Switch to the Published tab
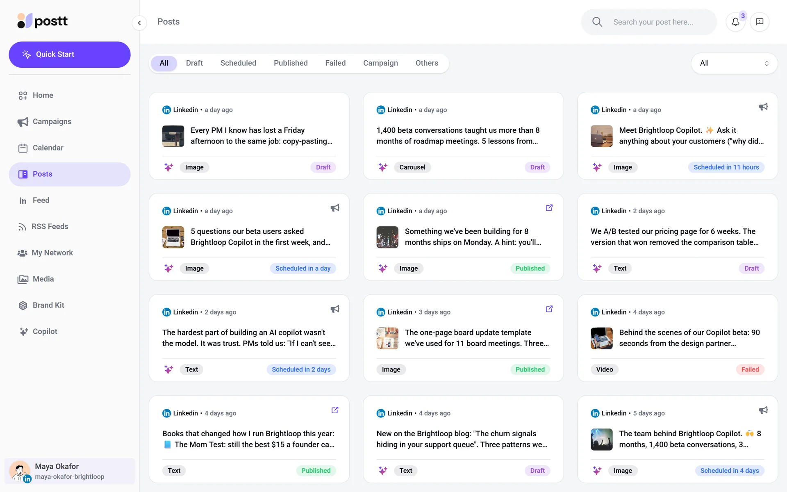 pyautogui.click(x=291, y=63)
